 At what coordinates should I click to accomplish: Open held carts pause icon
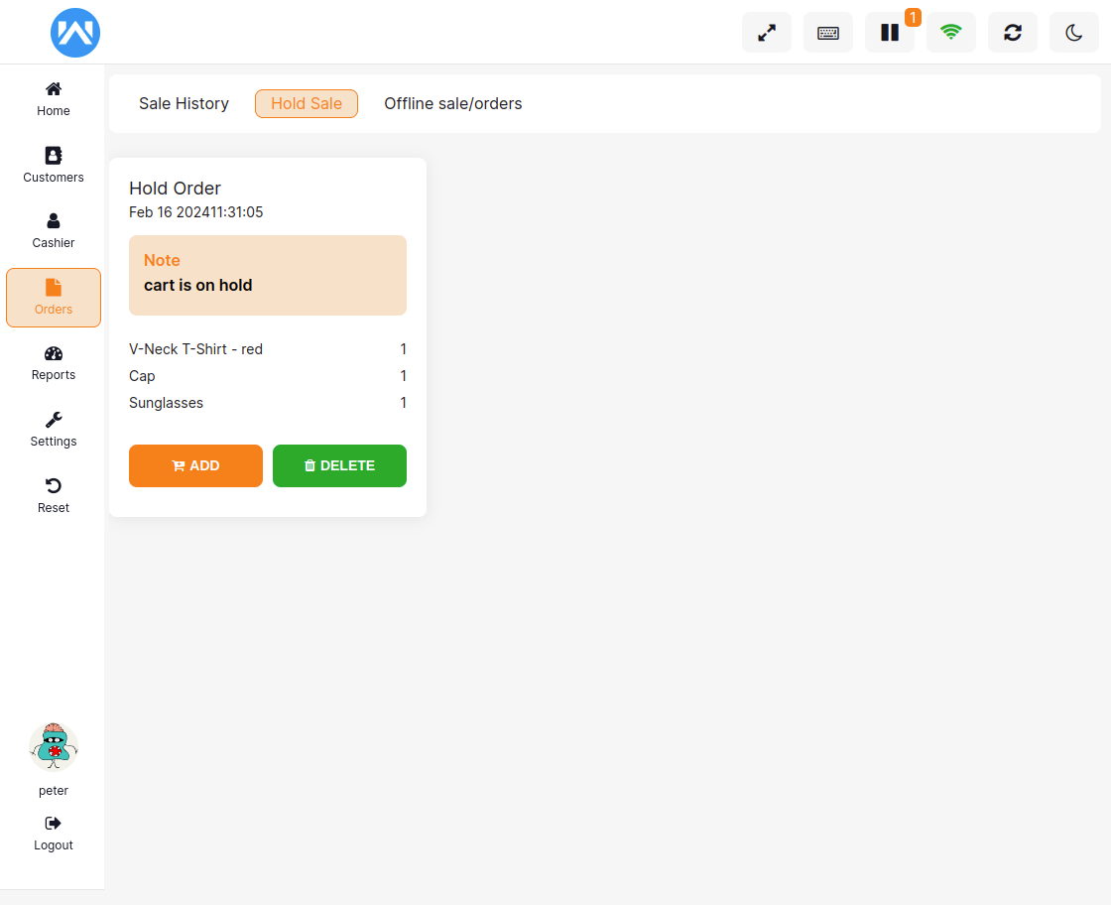pos(890,33)
